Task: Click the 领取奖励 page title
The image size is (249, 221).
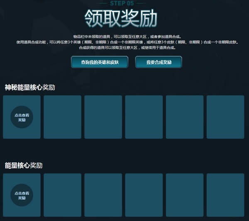Action: coord(121,19)
